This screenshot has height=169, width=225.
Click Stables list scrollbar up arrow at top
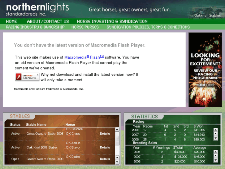click(x=117, y=129)
